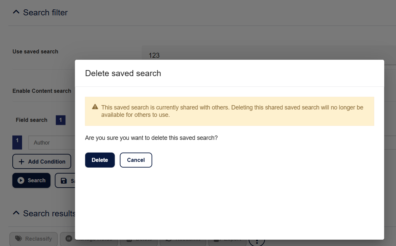Click the condition number 1 badge

pyautogui.click(x=17, y=142)
